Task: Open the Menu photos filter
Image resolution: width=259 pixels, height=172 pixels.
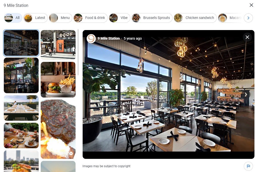Action: (x=61, y=18)
